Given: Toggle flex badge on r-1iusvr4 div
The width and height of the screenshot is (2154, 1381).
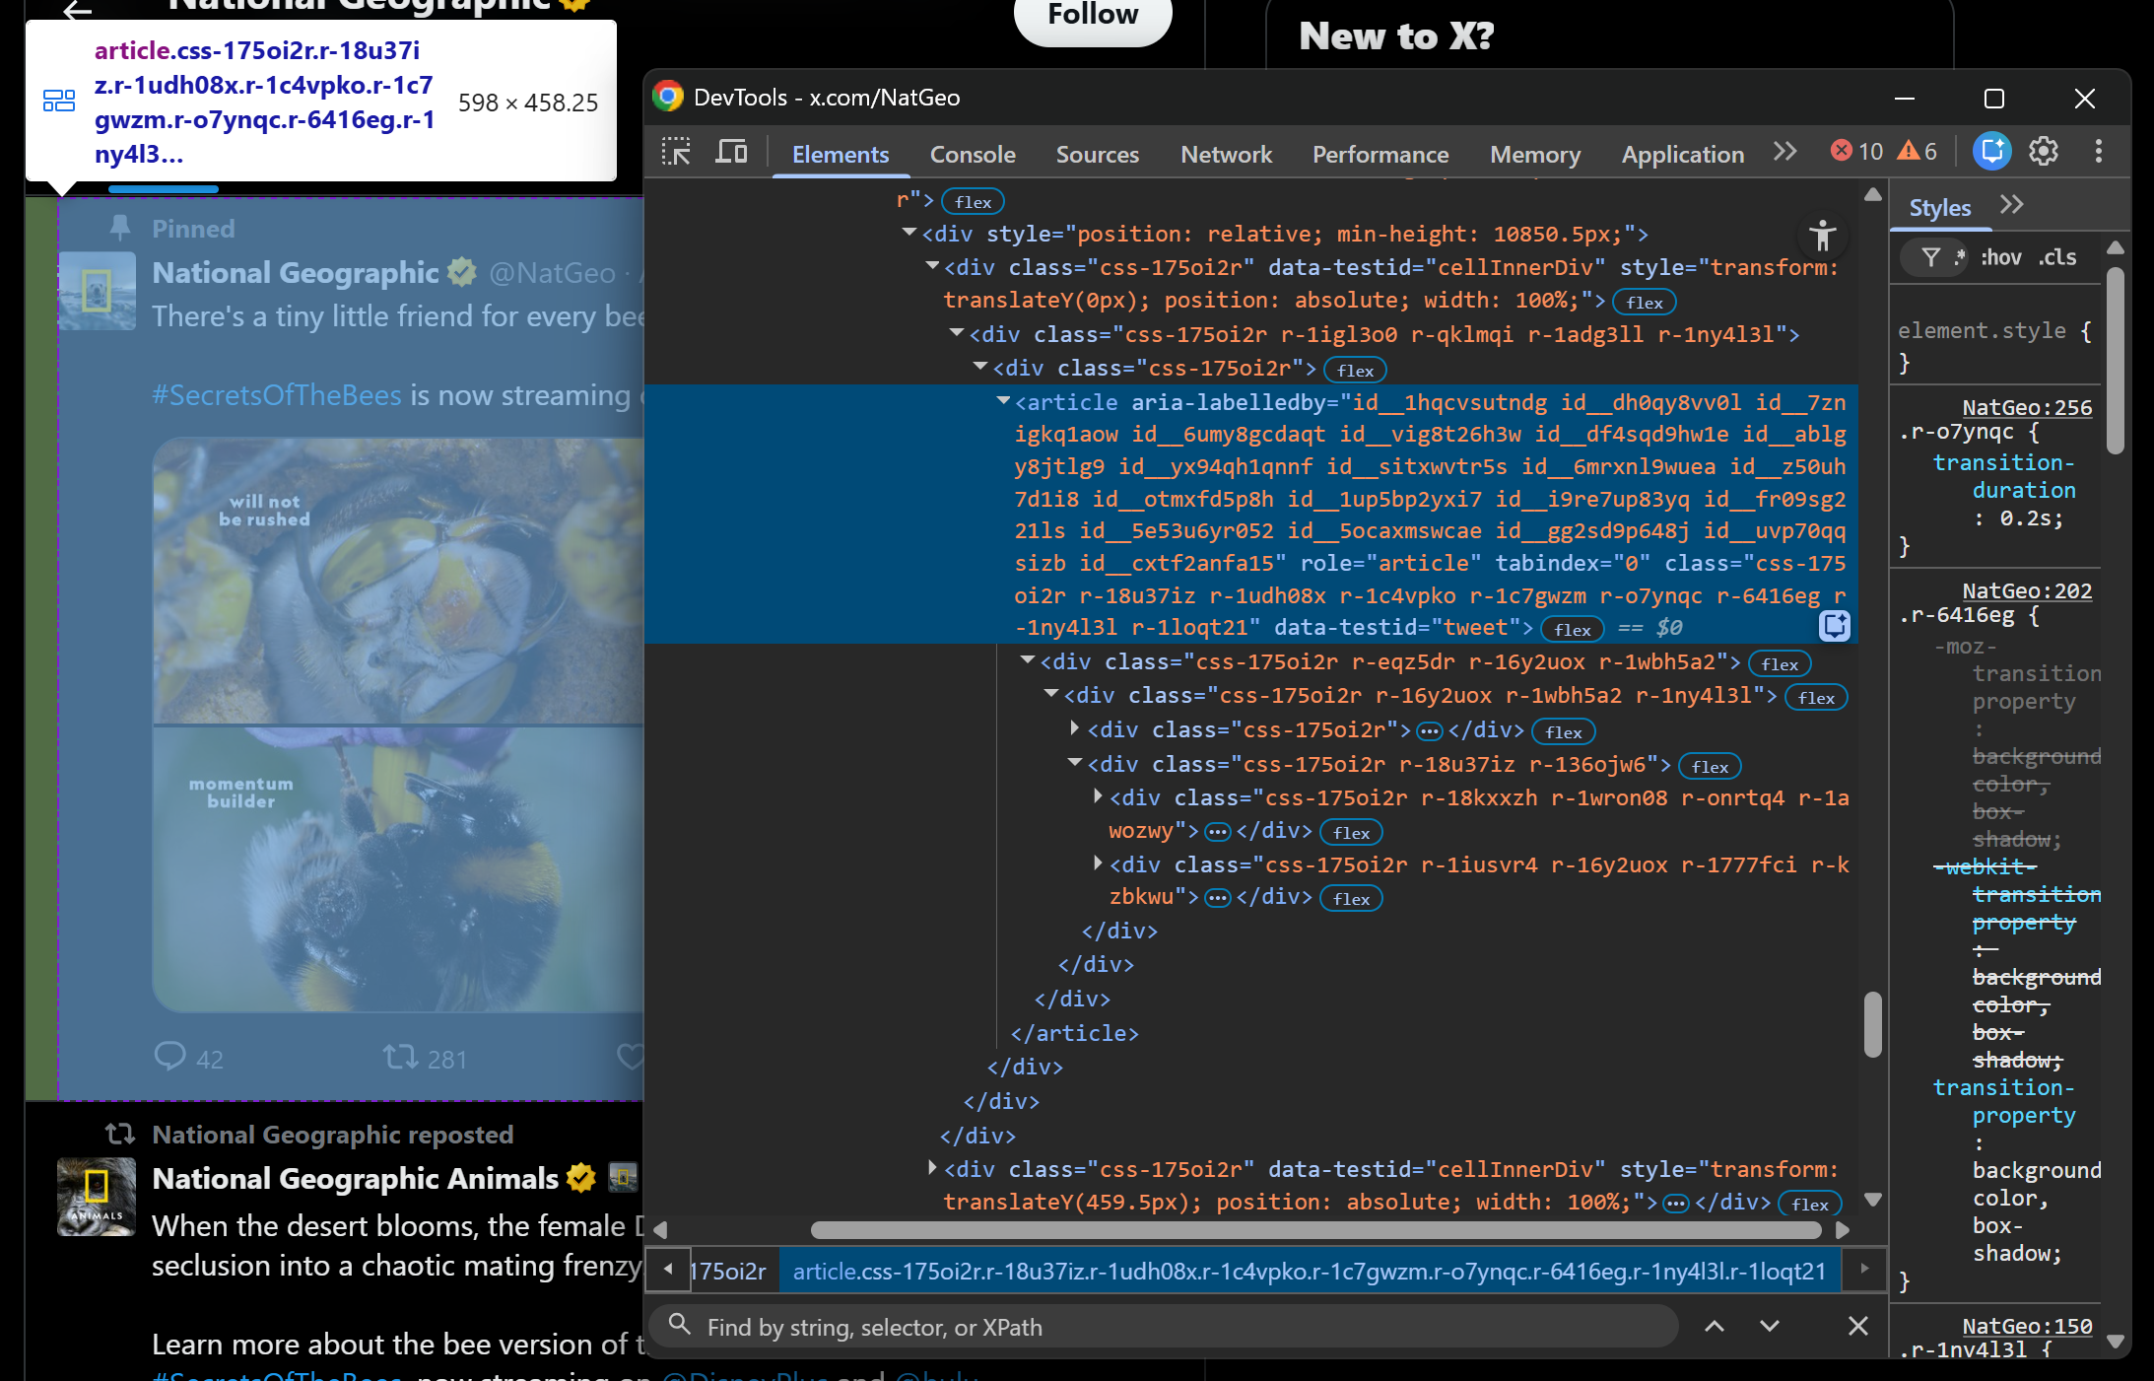Looking at the screenshot, I should click(1351, 898).
